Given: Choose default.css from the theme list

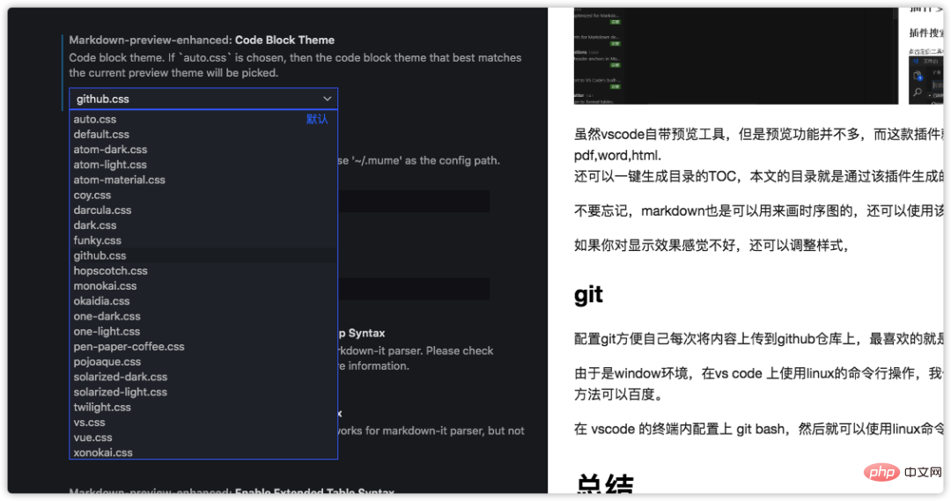Looking at the screenshot, I should (x=101, y=135).
